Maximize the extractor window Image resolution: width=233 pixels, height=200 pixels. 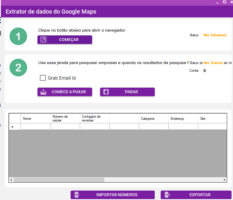click(x=224, y=2)
